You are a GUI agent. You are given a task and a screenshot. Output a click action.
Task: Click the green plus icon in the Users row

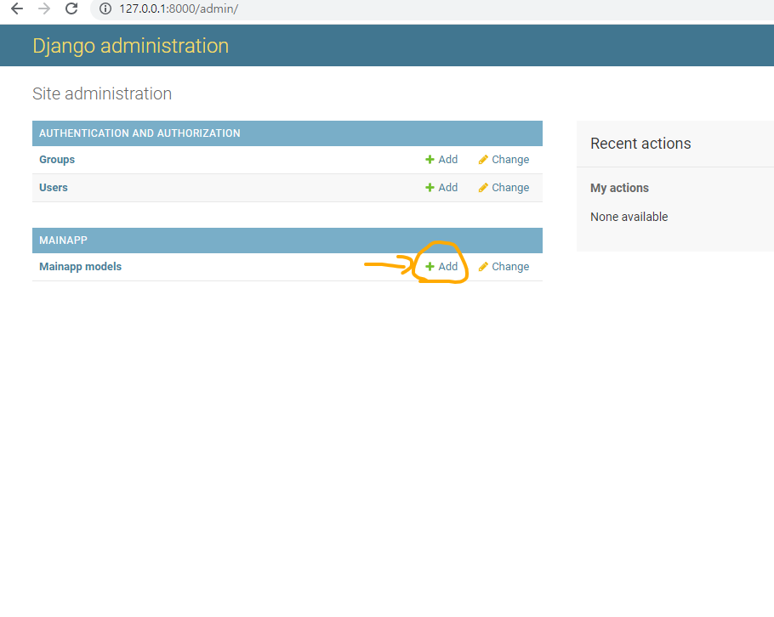pyautogui.click(x=430, y=188)
